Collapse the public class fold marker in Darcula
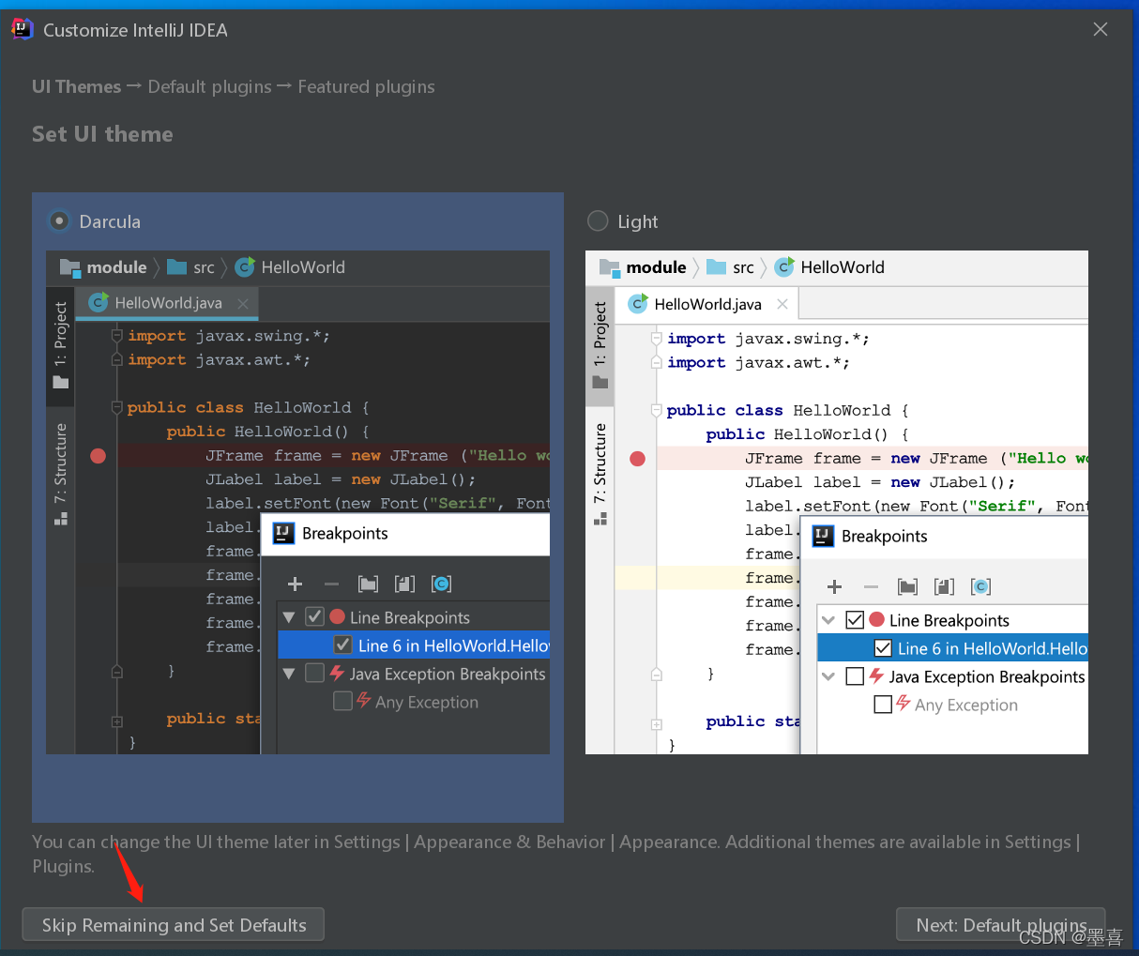The width and height of the screenshot is (1139, 956). tap(117, 407)
